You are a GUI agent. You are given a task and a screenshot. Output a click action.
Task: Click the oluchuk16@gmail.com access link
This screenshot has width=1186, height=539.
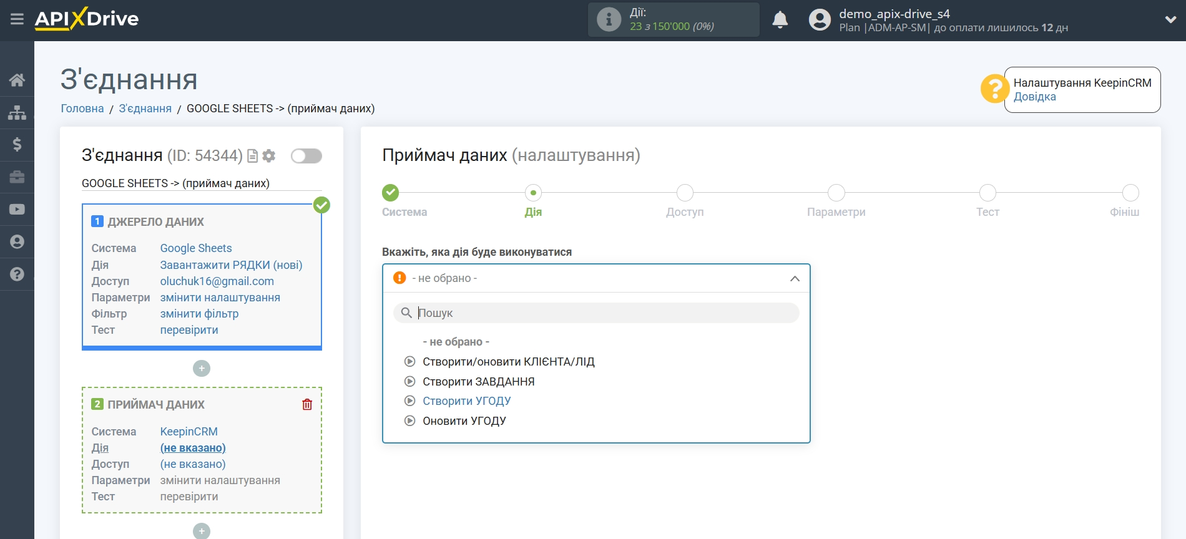coord(217,281)
